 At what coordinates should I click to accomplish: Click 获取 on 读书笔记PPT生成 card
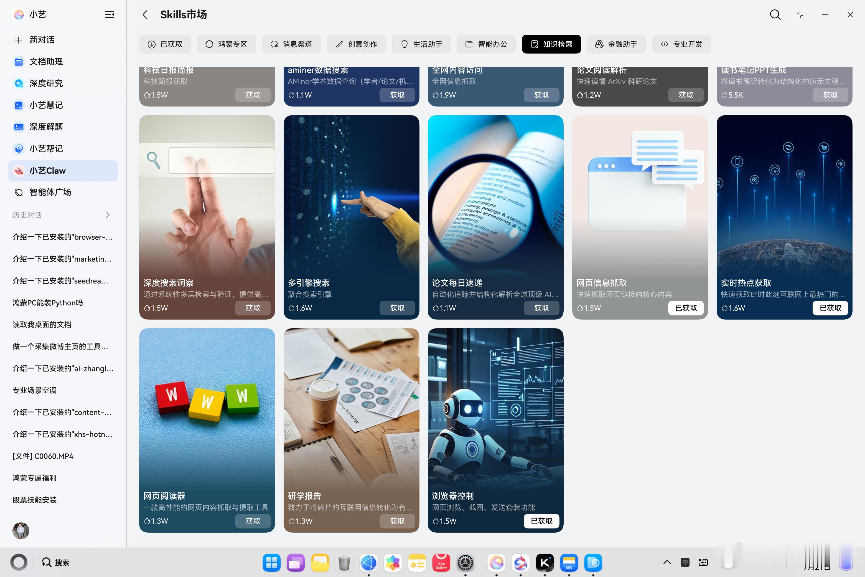(830, 95)
